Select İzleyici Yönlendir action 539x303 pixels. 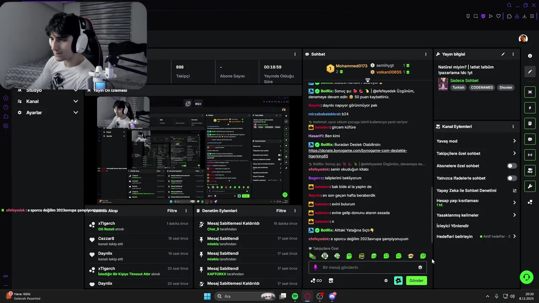(453, 226)
